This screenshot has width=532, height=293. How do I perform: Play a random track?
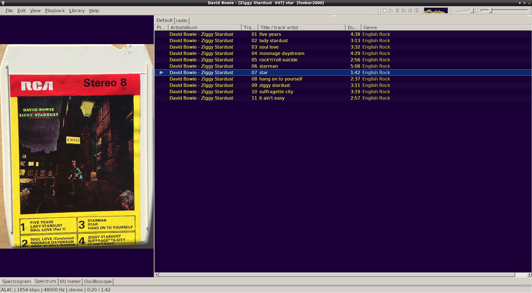click(x=416, y=11)
